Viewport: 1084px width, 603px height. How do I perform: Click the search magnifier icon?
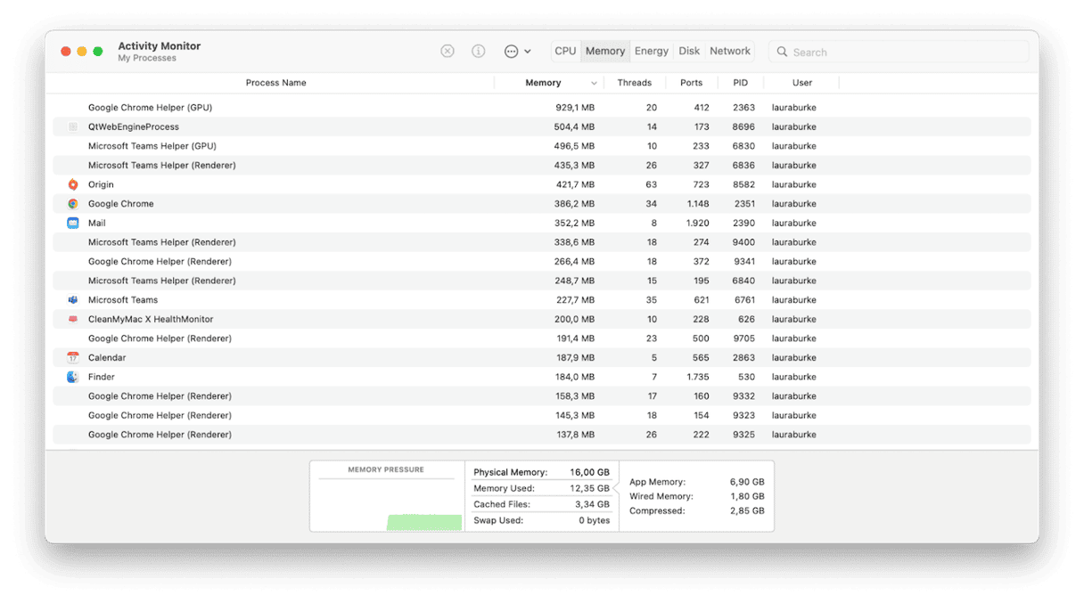(x=781, y=52)
